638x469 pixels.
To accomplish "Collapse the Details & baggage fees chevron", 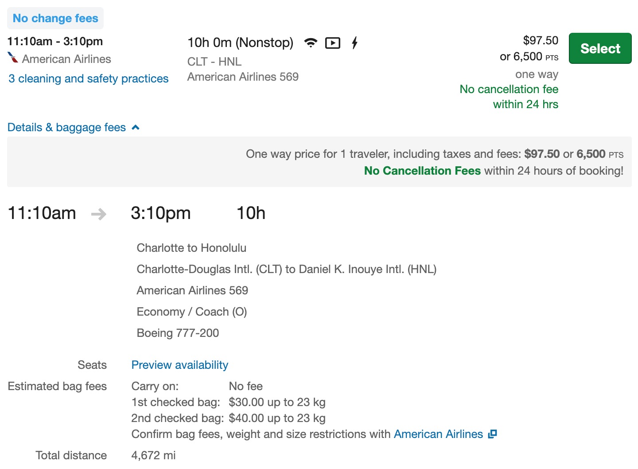I will [136, 128].
